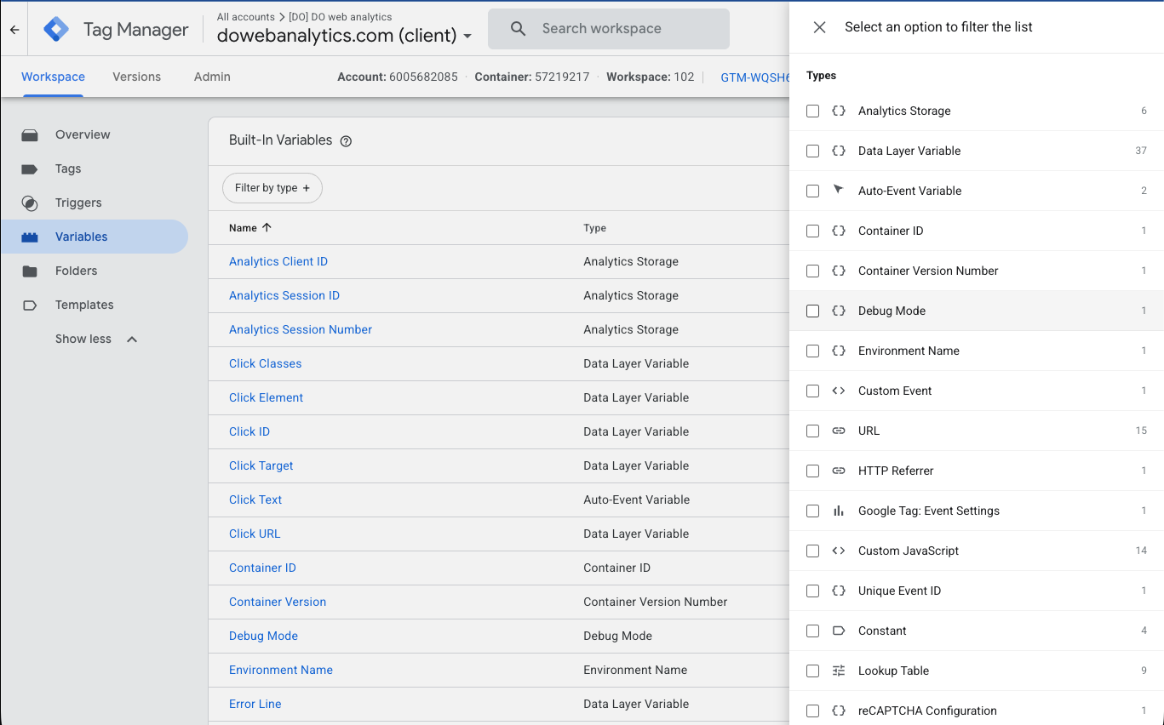The image size is (1164, 725).
Task: Check the Constant filter checkbox
Action: pyautogui.click(x=812, y=631)
